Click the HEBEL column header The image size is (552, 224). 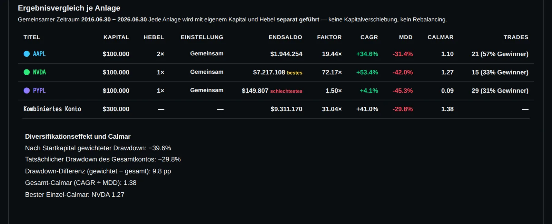[x=154, y=37]
